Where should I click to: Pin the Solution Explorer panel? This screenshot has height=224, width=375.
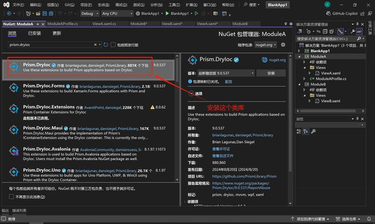click(357, 24)
